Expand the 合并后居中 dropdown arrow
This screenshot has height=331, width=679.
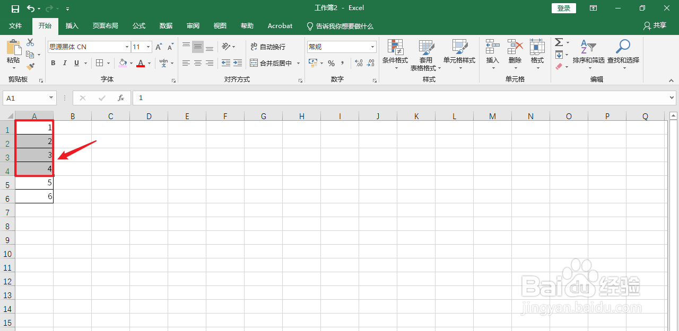click(298, 63)
